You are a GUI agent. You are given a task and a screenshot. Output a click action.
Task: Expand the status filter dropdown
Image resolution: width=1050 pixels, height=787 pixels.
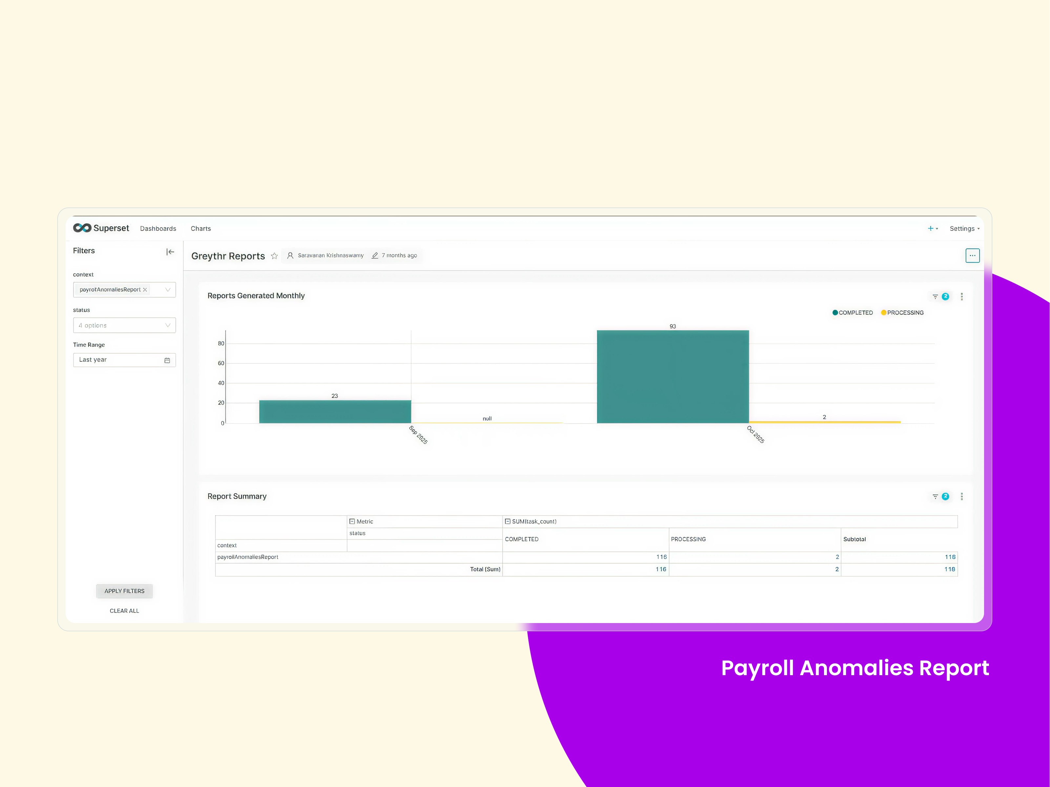click(124, 326)
